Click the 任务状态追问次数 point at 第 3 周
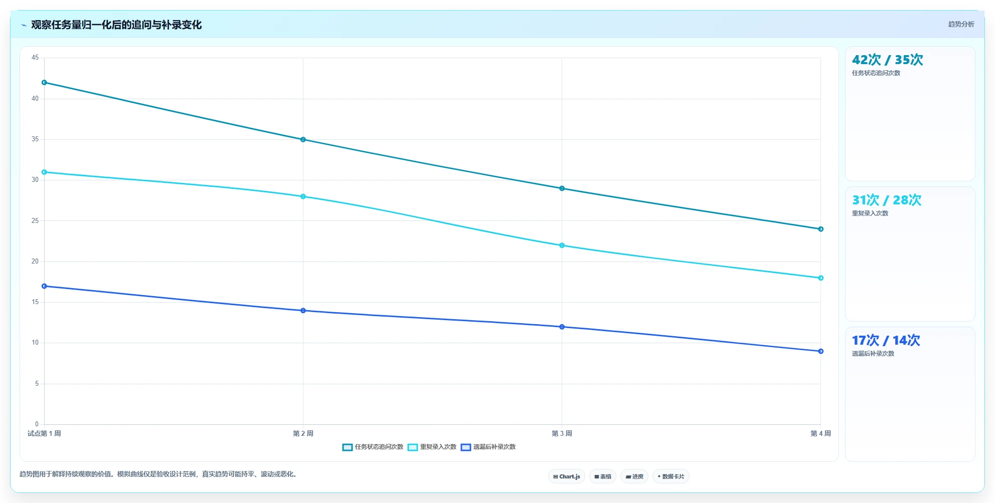The image size is (995, 503). click(x=562, y=188)
